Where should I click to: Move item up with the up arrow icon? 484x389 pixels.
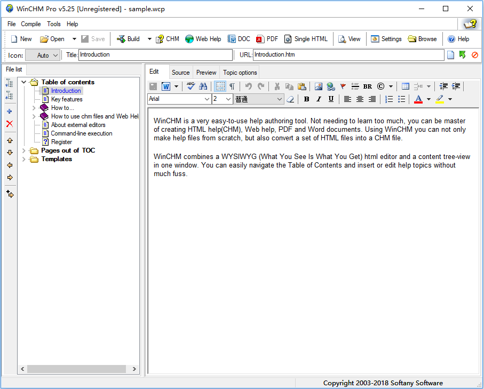tap(10, 140)
